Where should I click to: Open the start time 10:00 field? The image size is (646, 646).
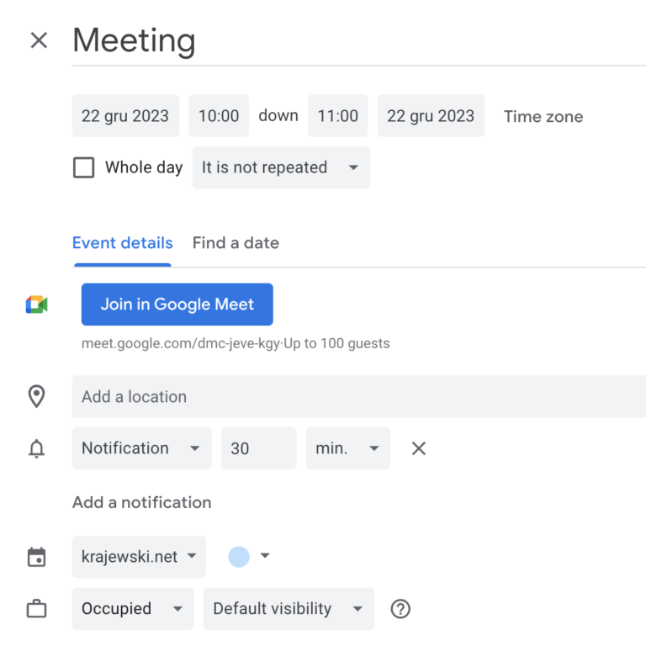(x=219, y=116)
